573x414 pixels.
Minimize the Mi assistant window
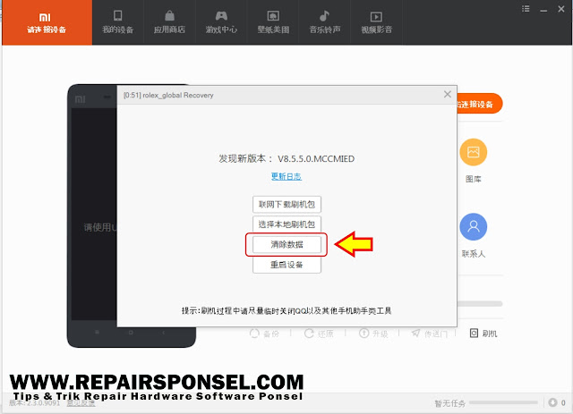[x=543, y=9]
